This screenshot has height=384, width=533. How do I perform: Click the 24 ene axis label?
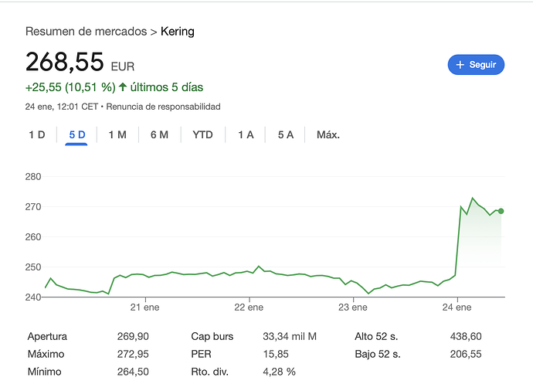click(x=457, y=308)
